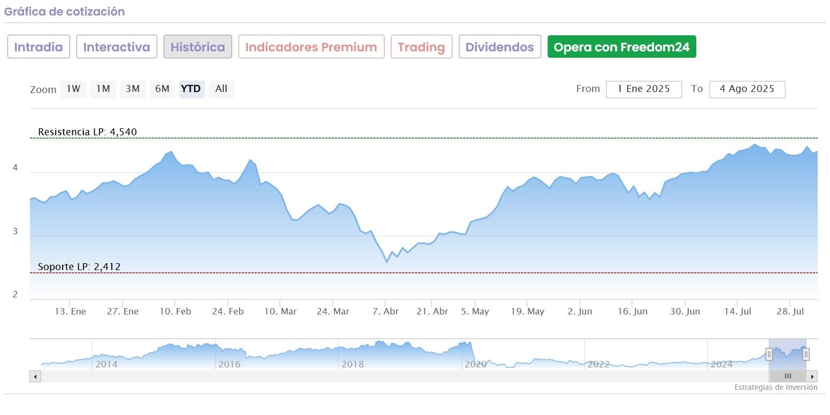This screenshot has height=415, width=830.
Task: Click the navigator scrollbar left arrow
Action: pyautogui.click(x=35, y=376)
